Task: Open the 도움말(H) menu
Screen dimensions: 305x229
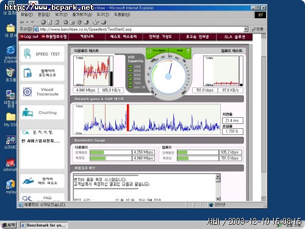Action: 122,15
